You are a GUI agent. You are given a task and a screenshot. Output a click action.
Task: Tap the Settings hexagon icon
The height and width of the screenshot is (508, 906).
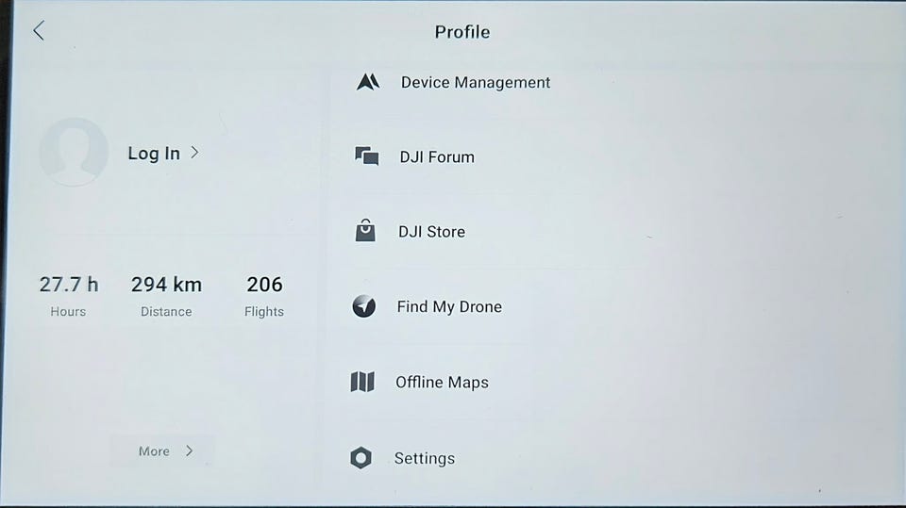[x=361, y=458]
